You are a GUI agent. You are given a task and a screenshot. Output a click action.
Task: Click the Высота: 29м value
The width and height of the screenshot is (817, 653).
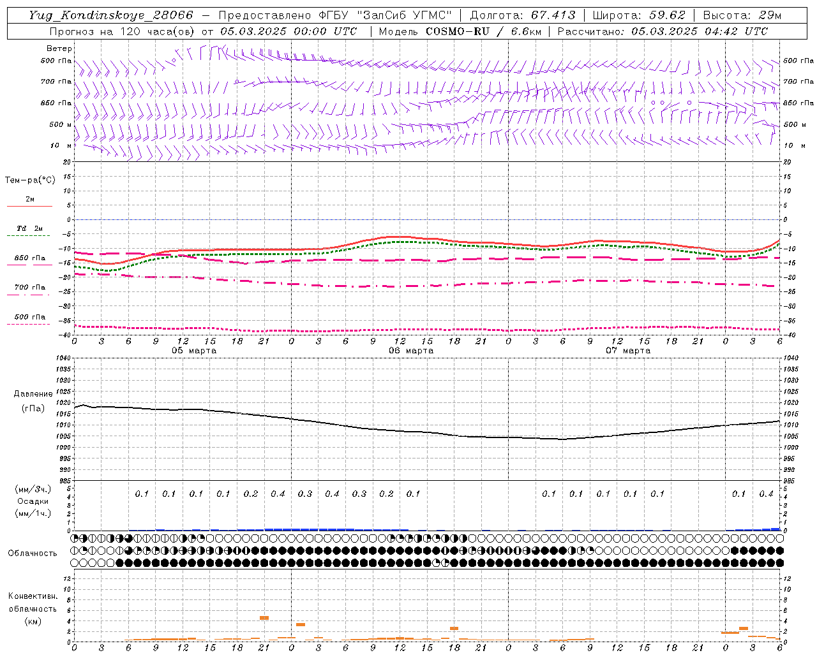[x=742, y=15]
